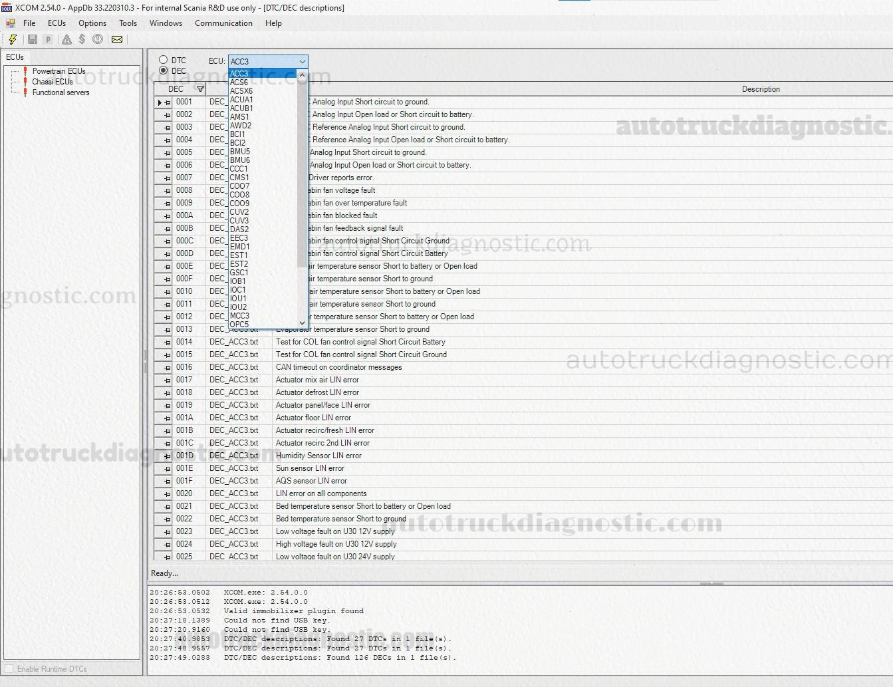
Task: Choose EMD1 from the ECU list
Action: (x=239, y=247)
